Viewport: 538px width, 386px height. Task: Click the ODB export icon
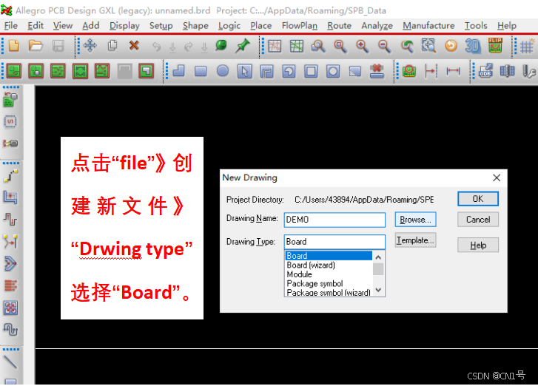point(485,70)
